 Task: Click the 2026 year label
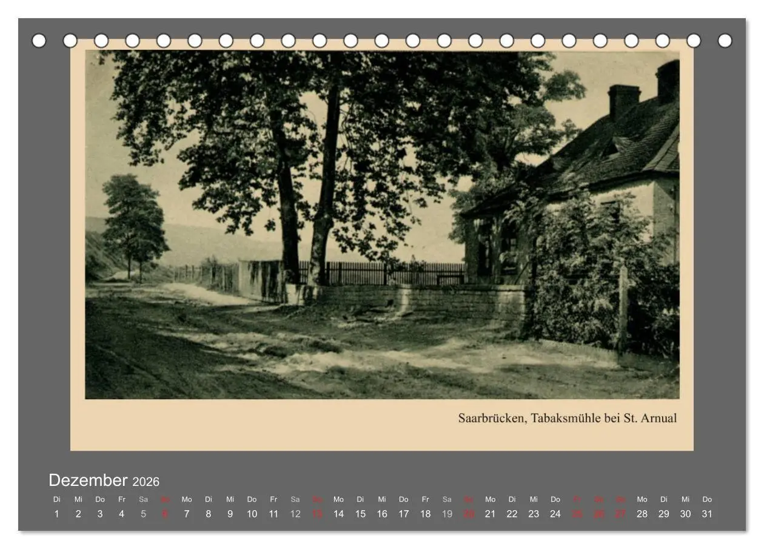[146, 482]
